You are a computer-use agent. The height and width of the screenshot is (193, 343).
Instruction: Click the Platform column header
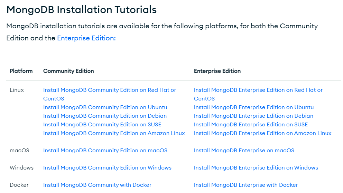coord(21,71)
